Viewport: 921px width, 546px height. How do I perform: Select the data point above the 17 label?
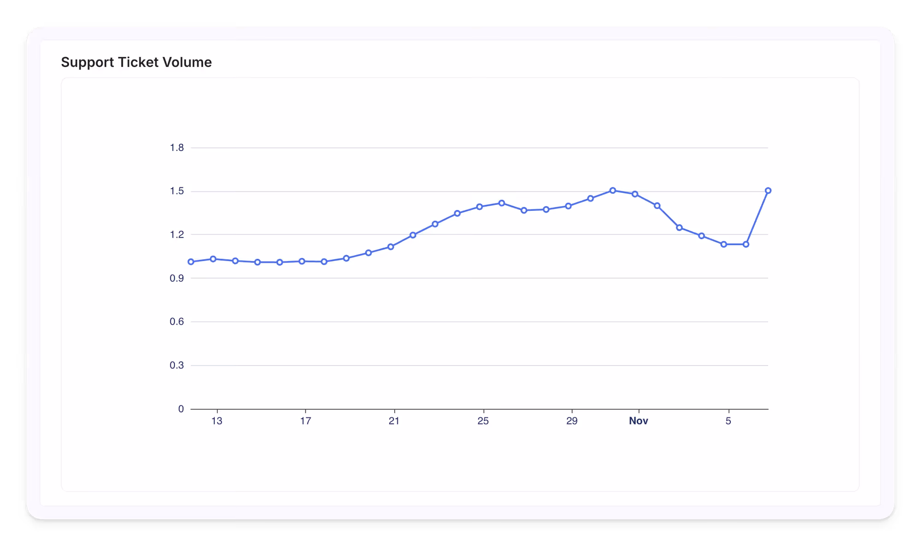pyautogui.click(x=302, y=261)
